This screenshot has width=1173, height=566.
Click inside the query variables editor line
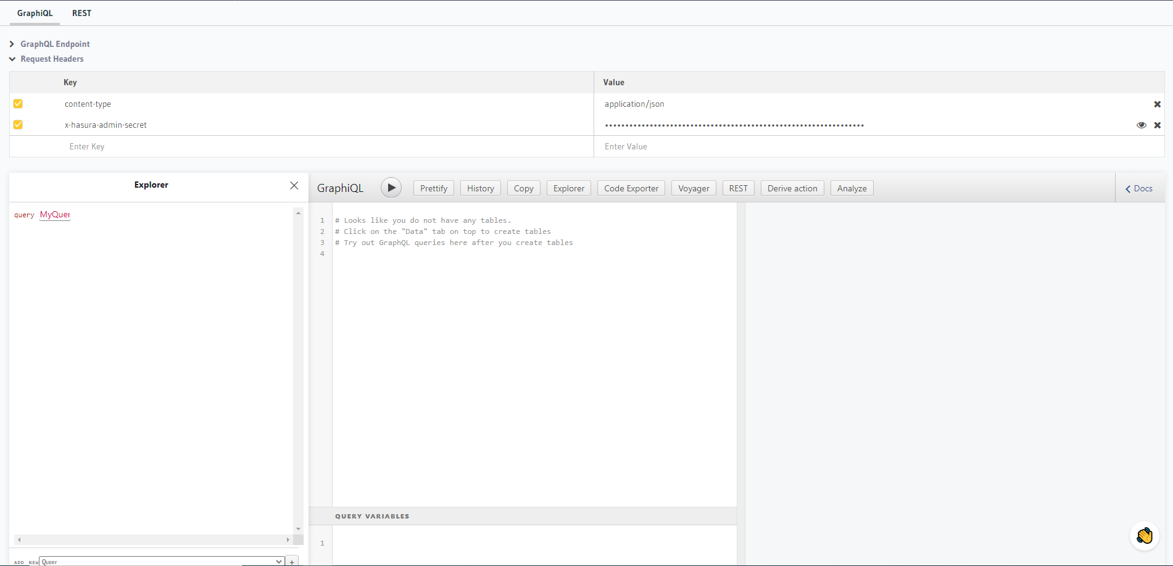[x=534, y=543]
